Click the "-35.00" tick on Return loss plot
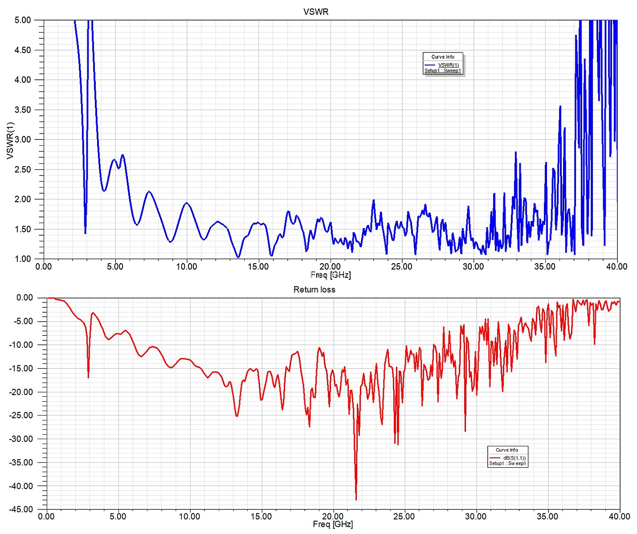Viewport: 637px width, 534px height. pyautogui.click(x=21, y=463)
